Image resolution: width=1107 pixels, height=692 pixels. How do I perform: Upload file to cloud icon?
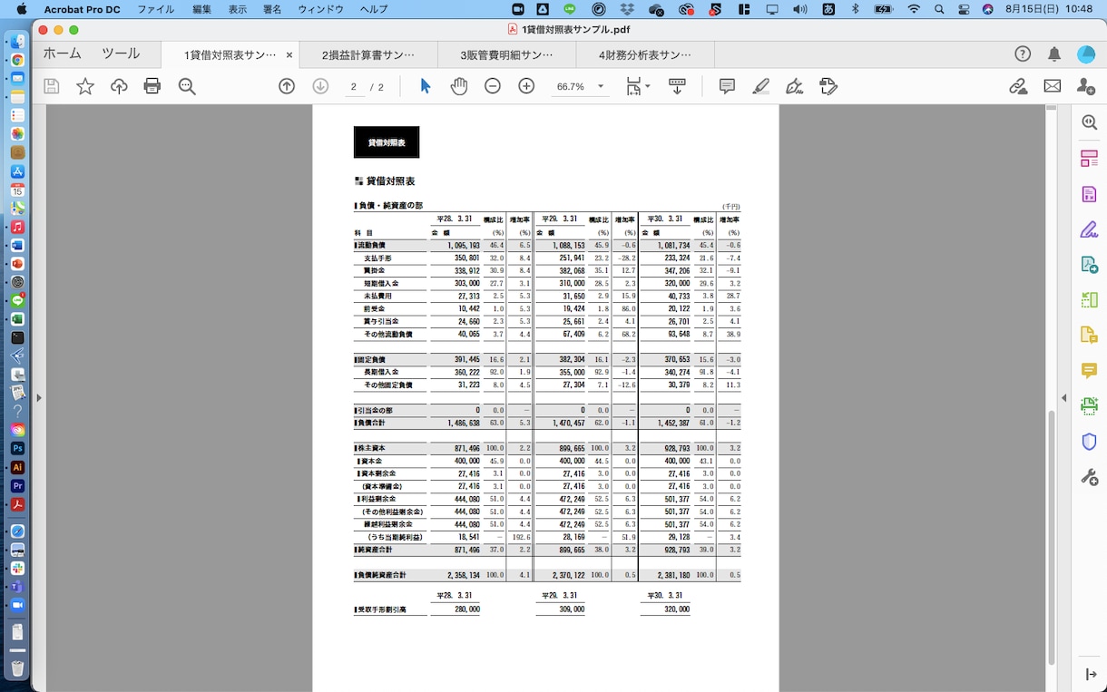click(x=119, y=86)
